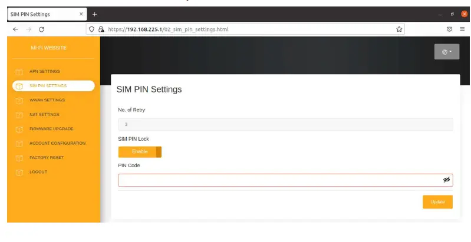This screenshot has width=471, height=242.
Task: Toggle PIN code visibility eye icon
Action: (x=446, y=180)
